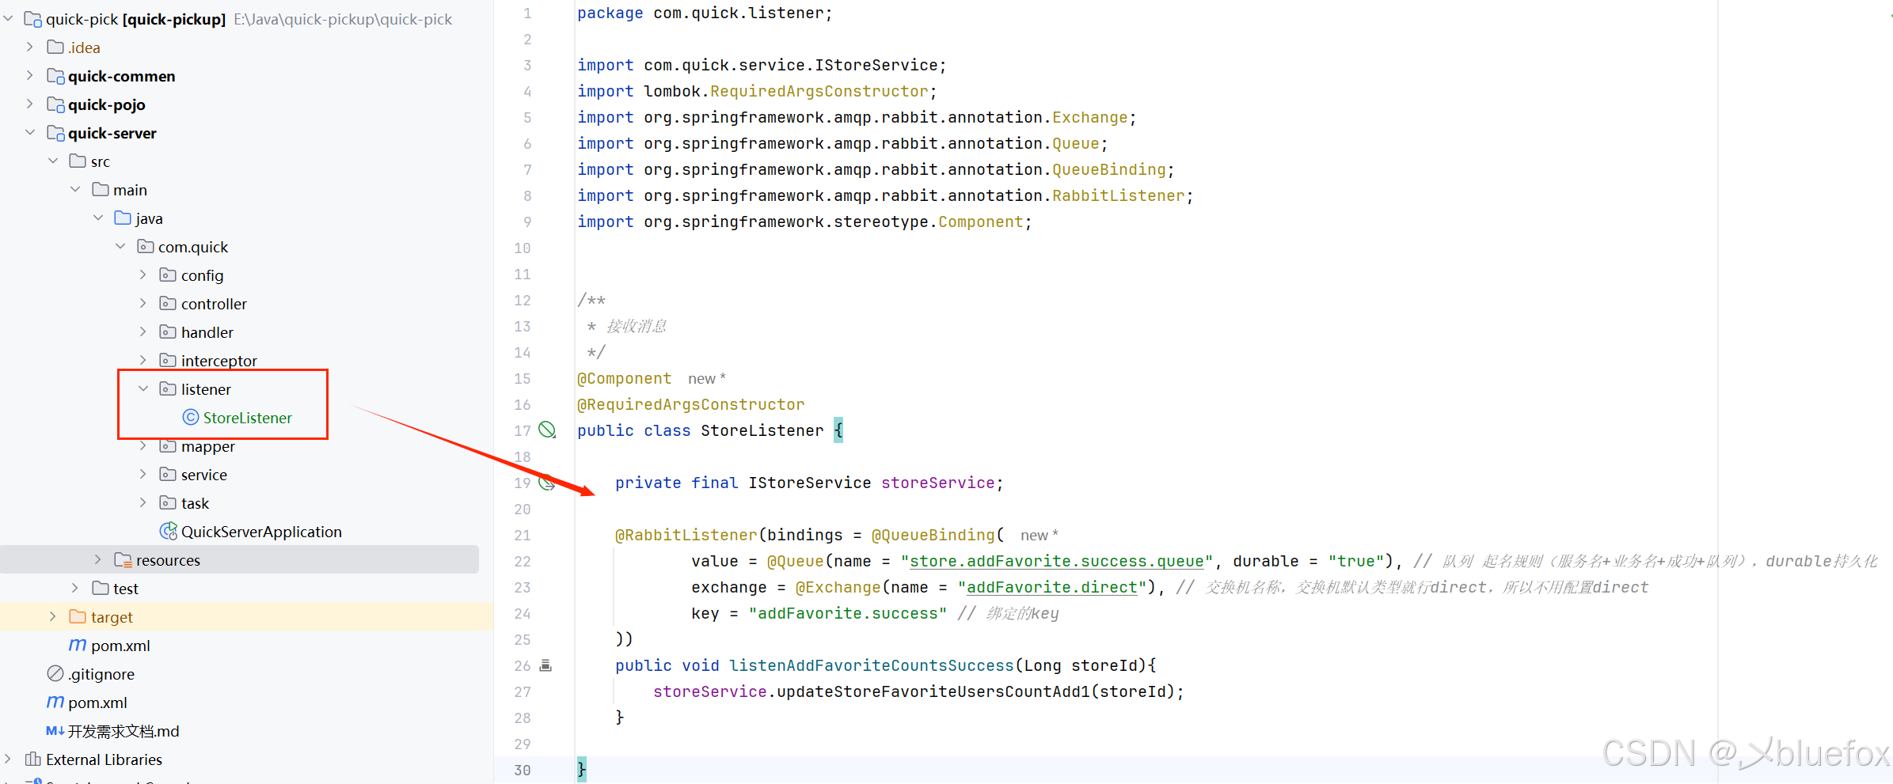Click line number 21 in the gutter
Screen dimensions: 1893x784
point(523,535)
